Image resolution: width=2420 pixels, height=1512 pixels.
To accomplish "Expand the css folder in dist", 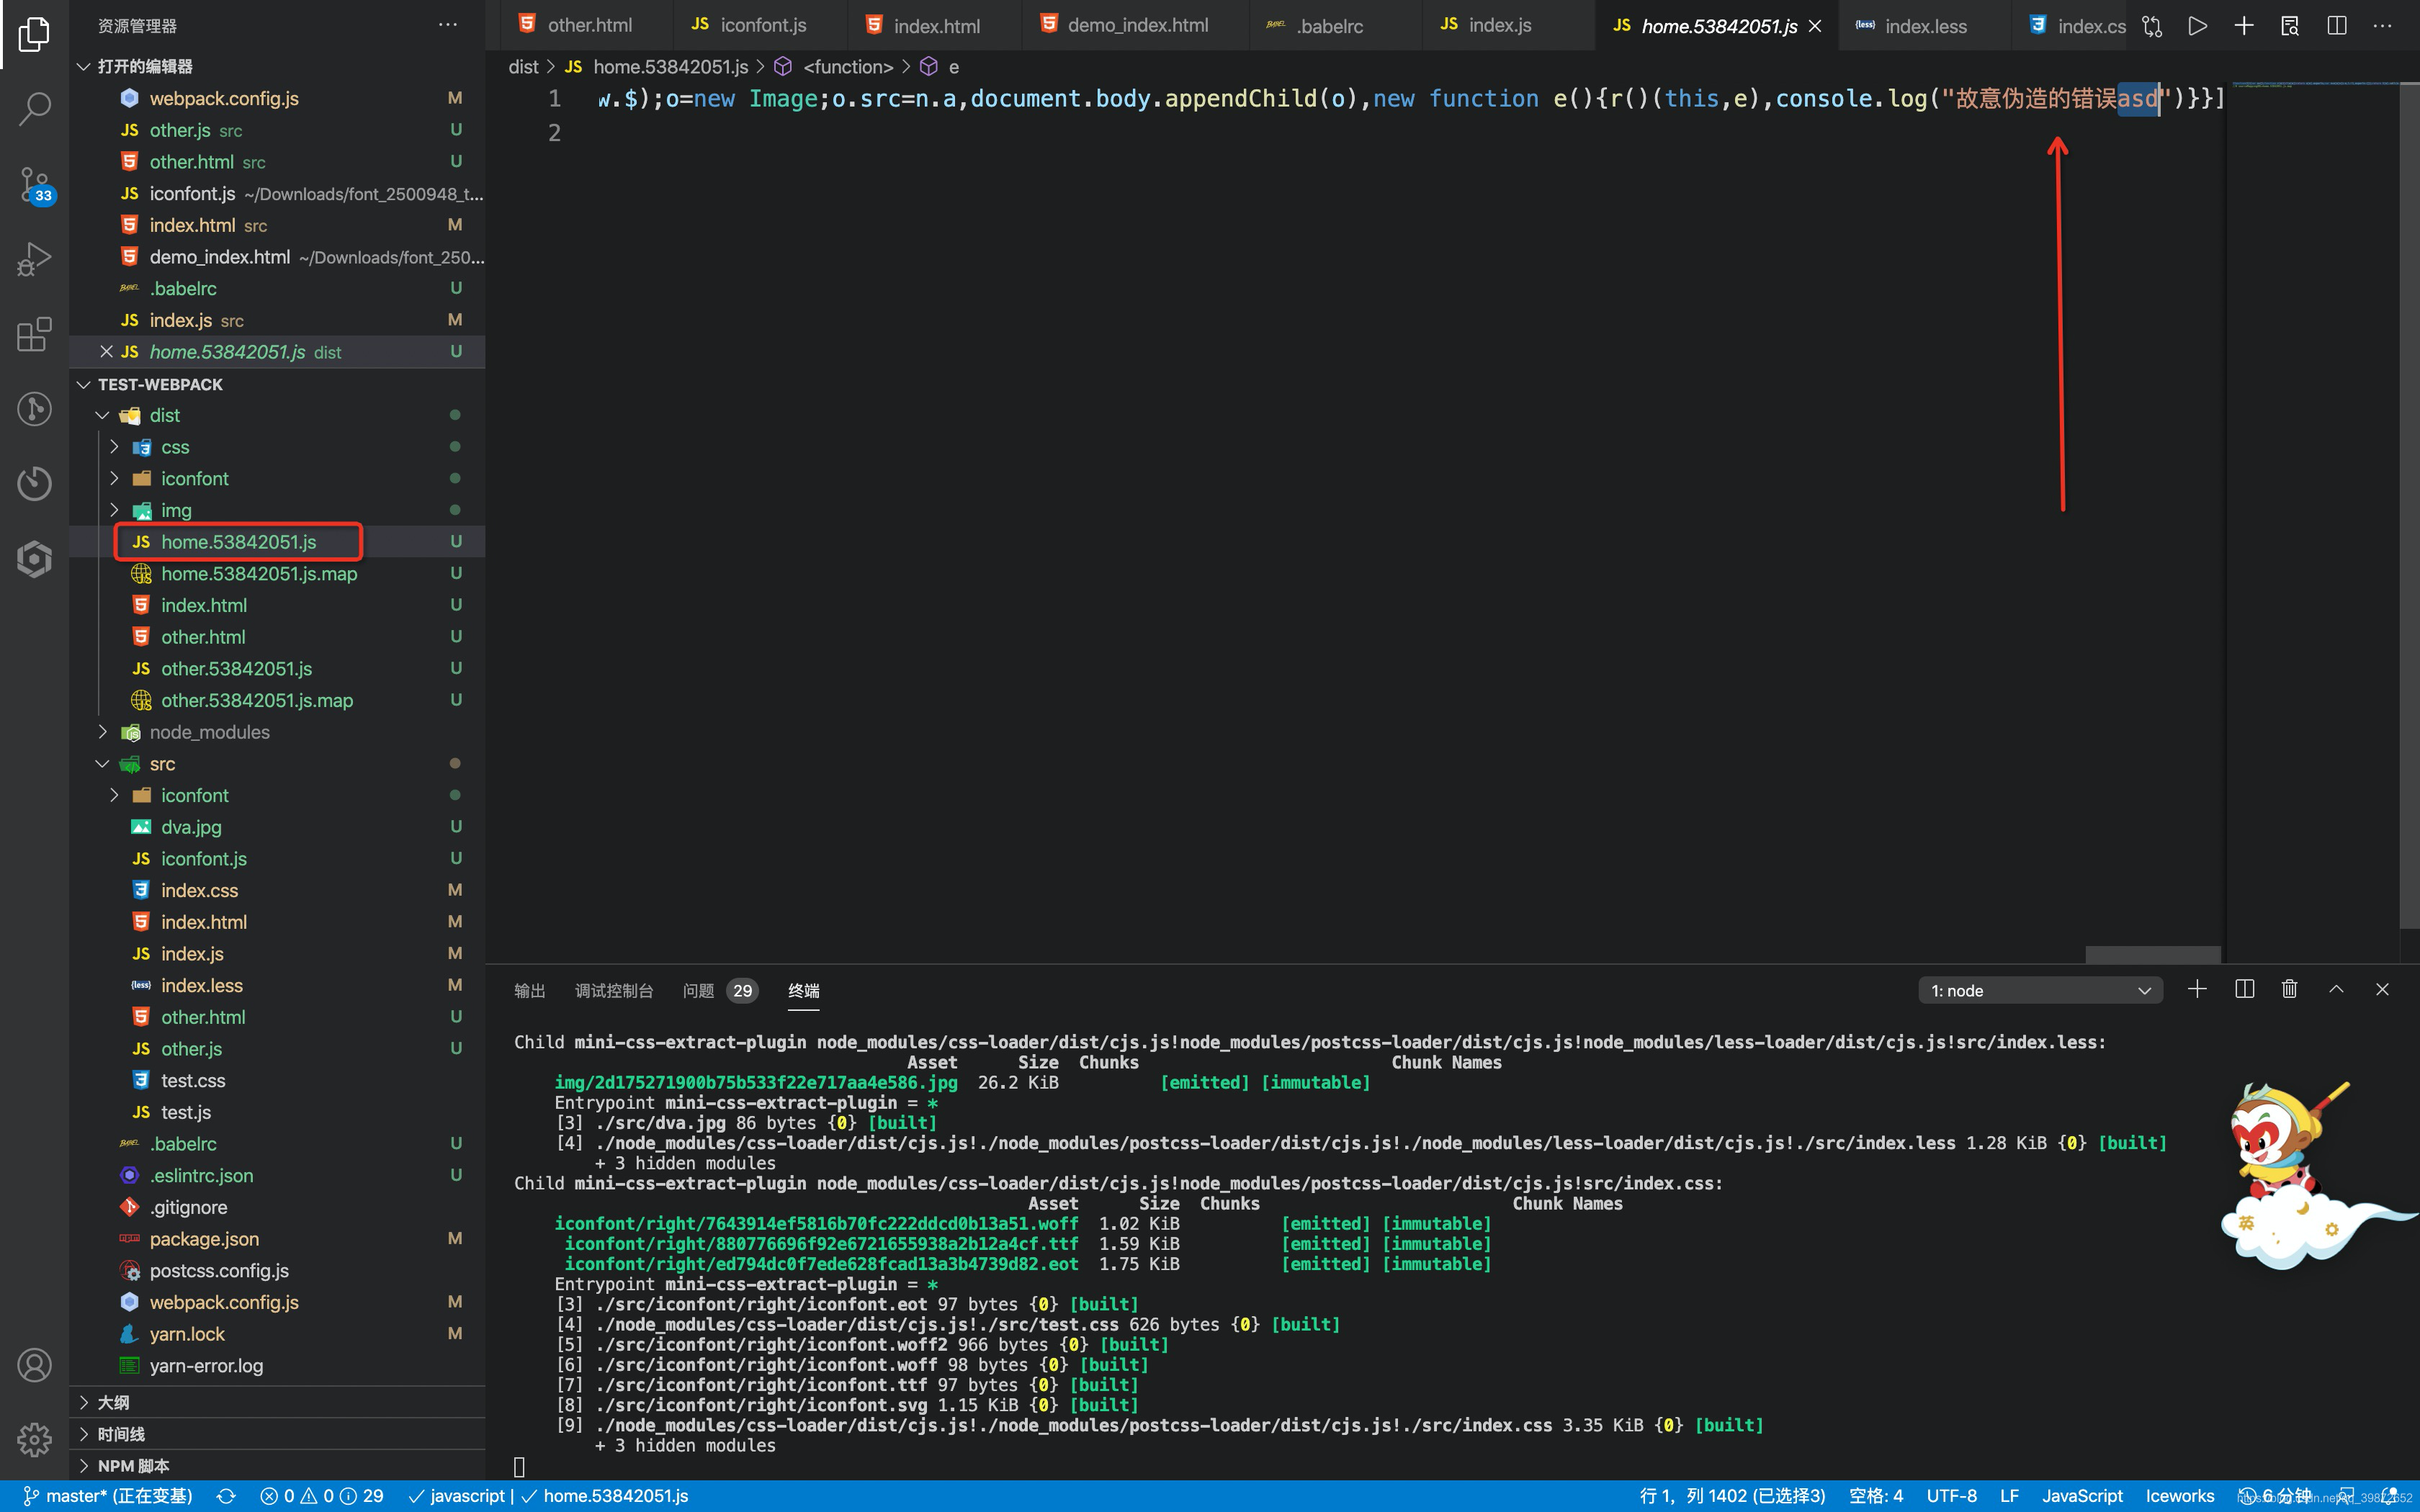I will pyautogui.click(x=114, y=447).
